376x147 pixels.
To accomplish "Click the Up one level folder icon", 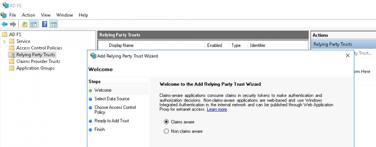I will (25, 24).
